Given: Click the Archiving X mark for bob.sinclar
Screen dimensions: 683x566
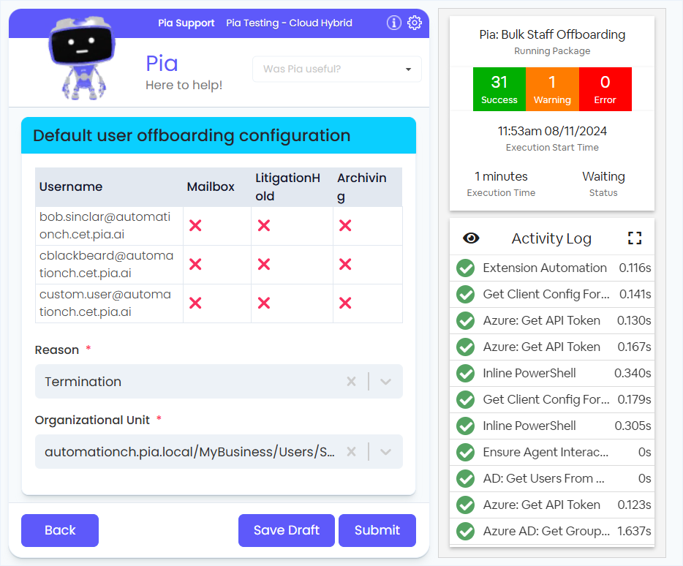Looking at the screenshot, I should (345, 226).
